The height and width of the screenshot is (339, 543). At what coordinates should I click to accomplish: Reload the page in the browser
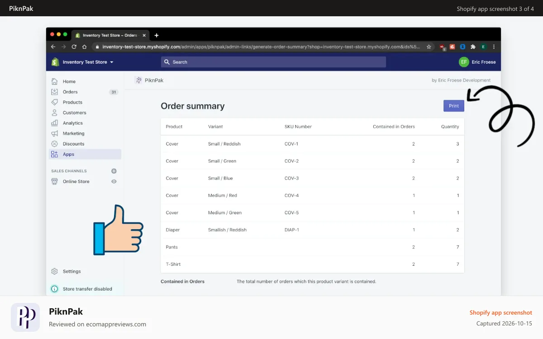(74, 47)
